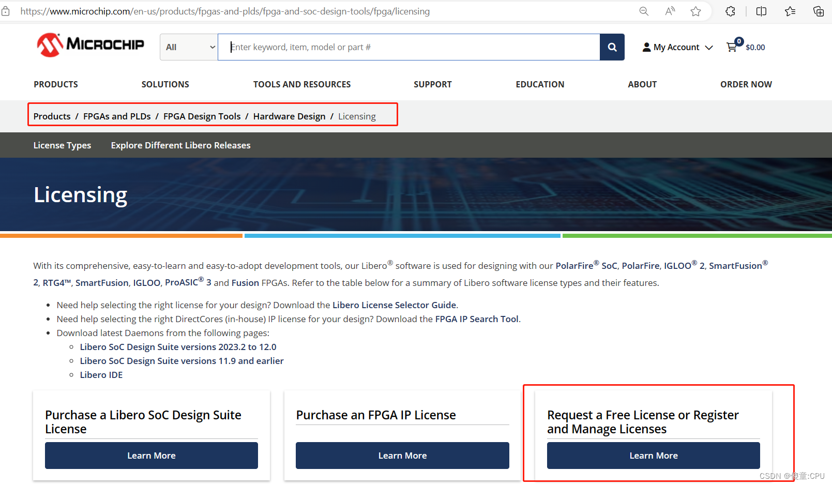The width and height of the screenshot is (832, 485).
Task: Learn More about Libero SoC Design Suite License
Action: (152, 456)
